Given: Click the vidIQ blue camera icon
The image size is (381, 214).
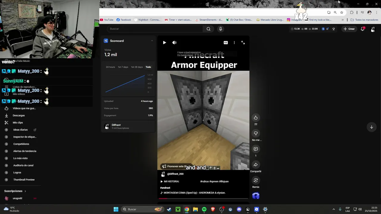Looking at the screenshot, I should click(x=323, y=29).
